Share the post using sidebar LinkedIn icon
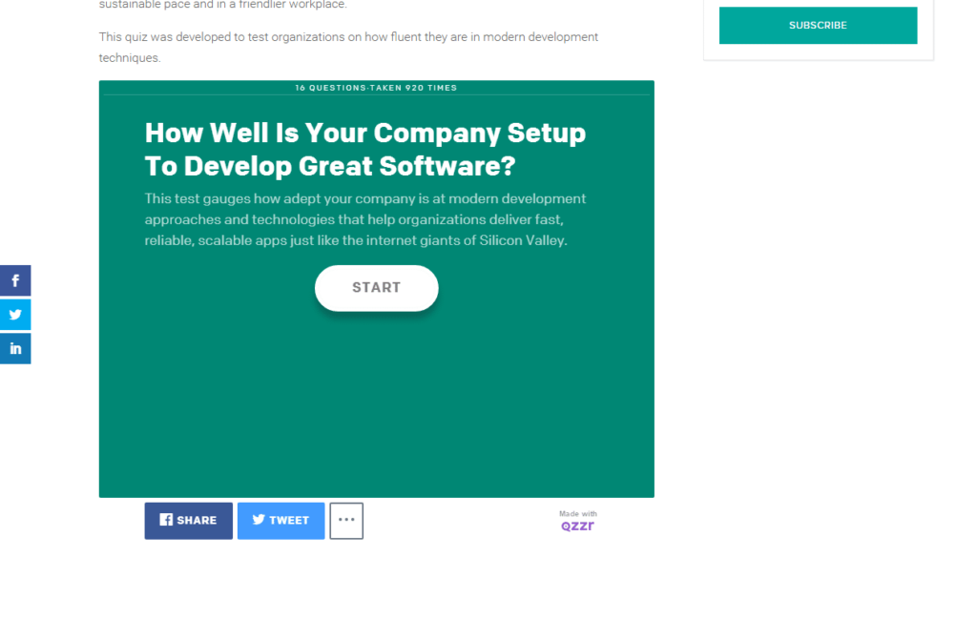Screen dimensions: 977x640 [15, 348]
